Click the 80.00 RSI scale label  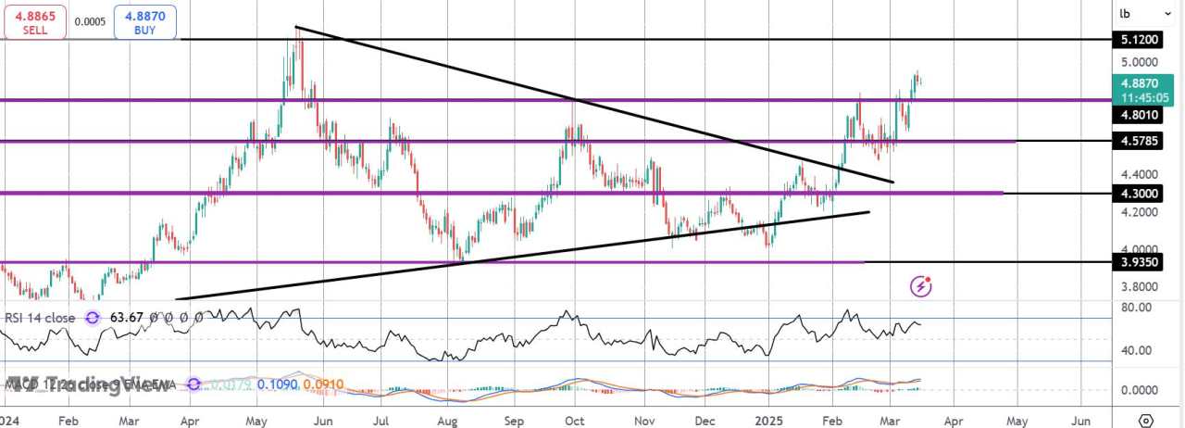point(1135,307)
